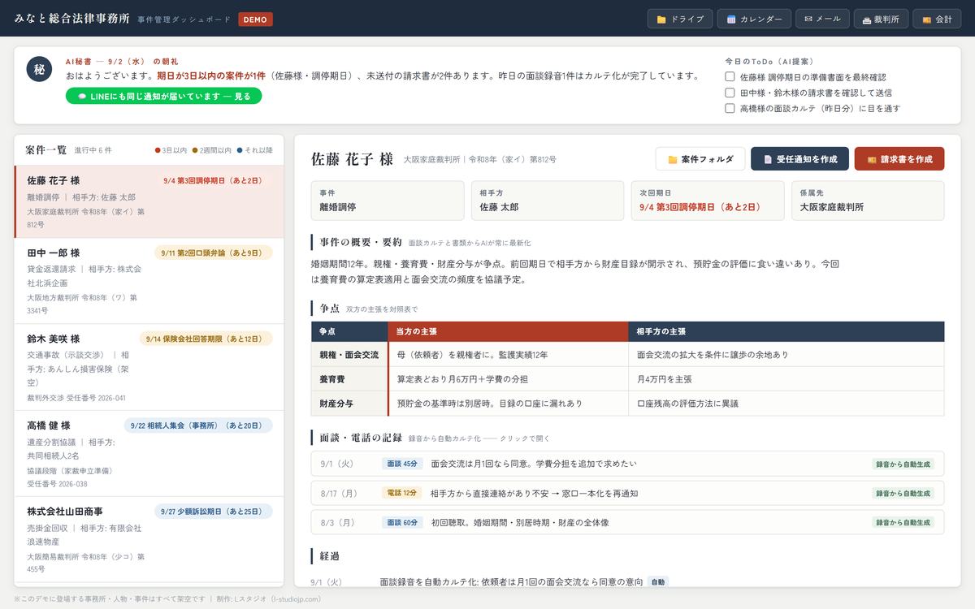Click the red 3日以内 legend dot
This screenshot has height=609, width=975.
click(x=158, y=150)
